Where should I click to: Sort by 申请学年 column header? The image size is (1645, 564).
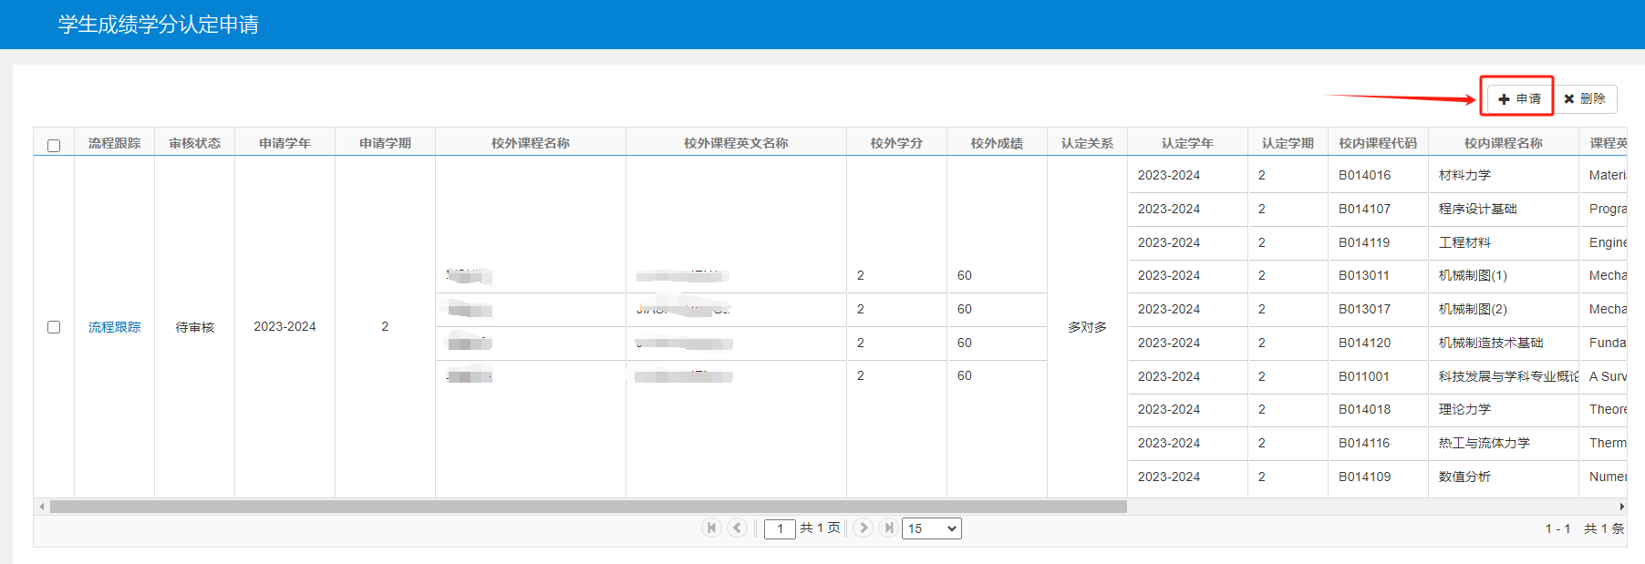[285, 143]
